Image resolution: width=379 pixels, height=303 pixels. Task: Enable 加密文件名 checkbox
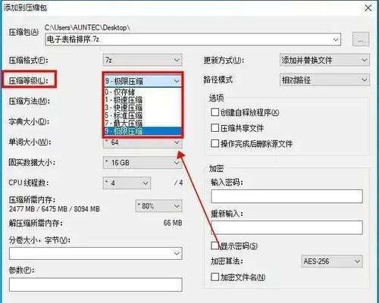(x=215, y=276)
